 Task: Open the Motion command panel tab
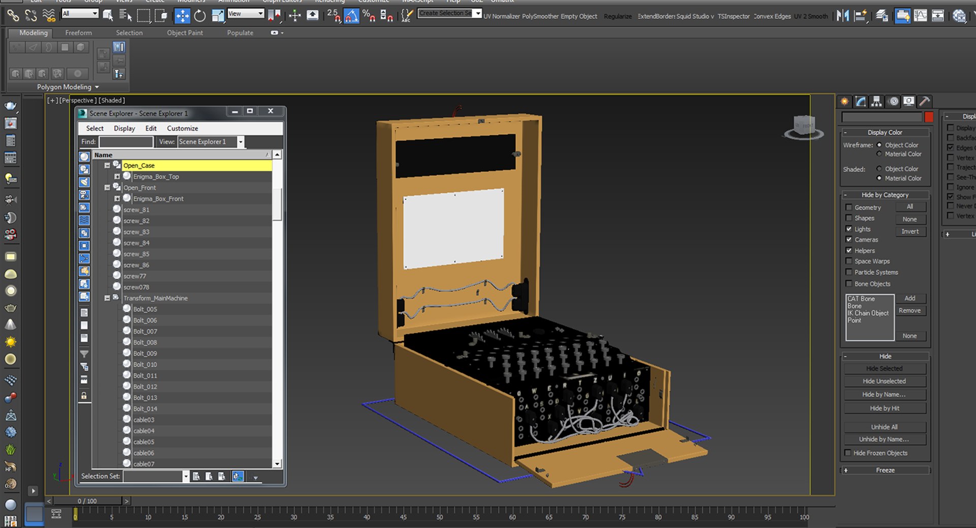(893, 101)
